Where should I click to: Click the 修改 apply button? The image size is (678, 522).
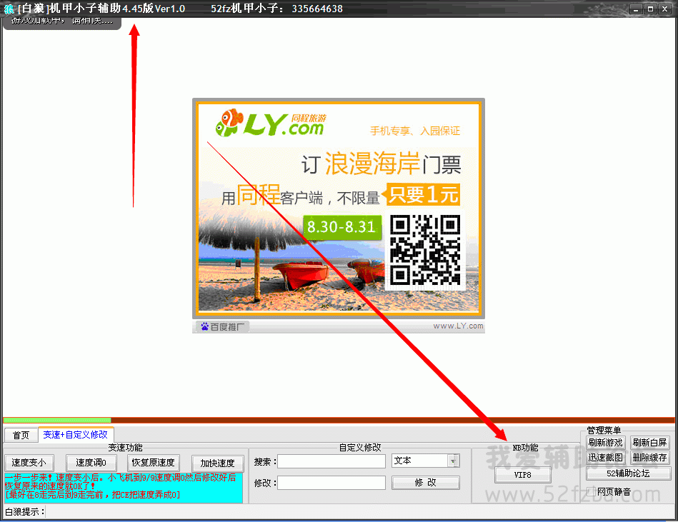[424, 483]
